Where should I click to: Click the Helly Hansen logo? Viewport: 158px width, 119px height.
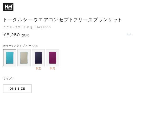[x=8, y=7]
